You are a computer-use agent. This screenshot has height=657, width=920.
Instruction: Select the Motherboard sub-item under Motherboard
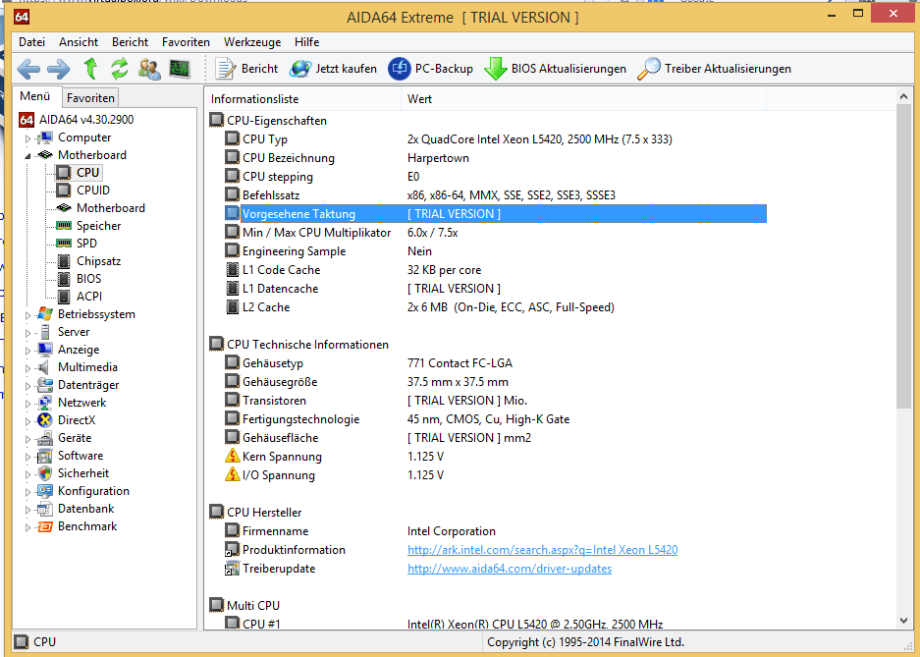[110, 207]
